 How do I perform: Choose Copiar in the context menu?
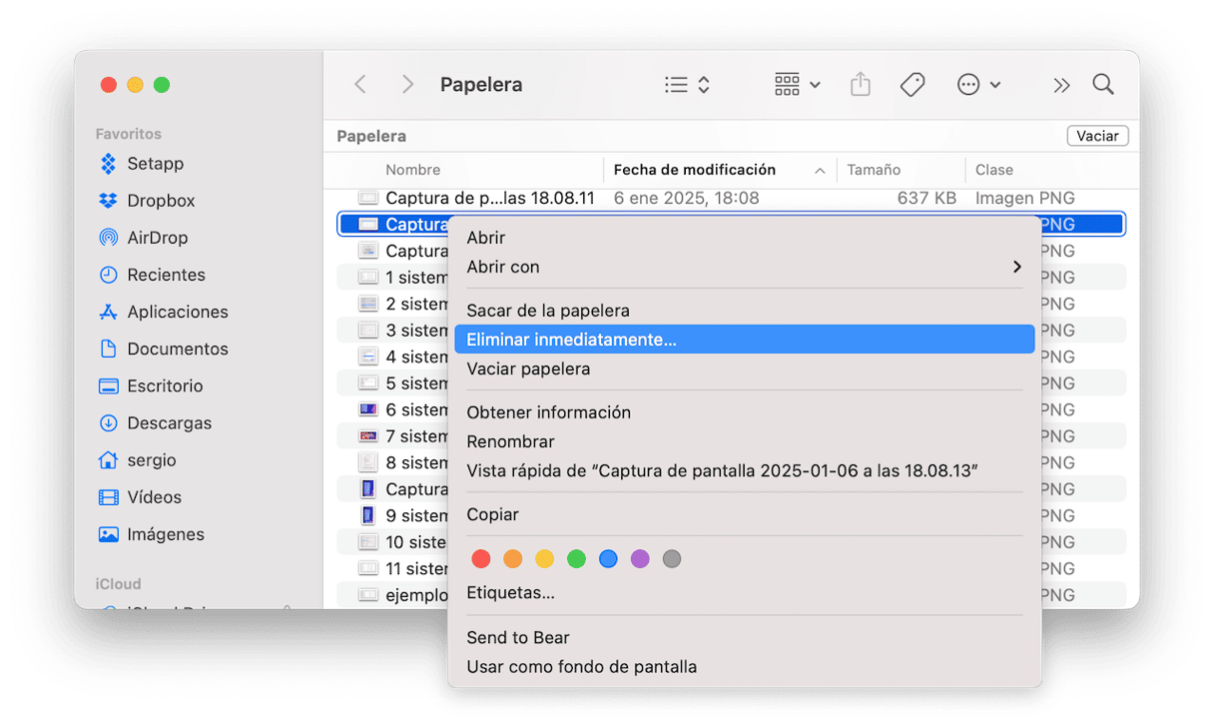744,514
